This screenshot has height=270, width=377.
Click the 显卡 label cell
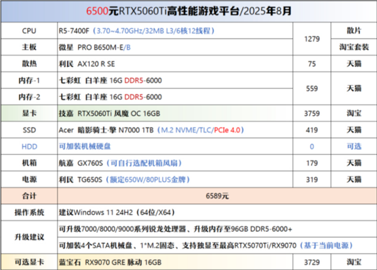29,113
